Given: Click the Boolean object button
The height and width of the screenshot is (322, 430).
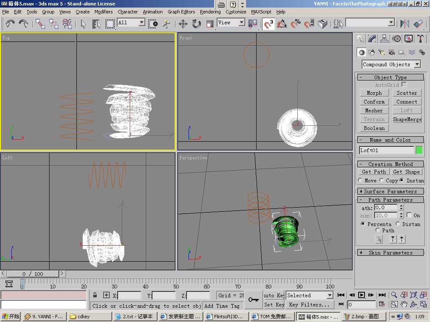Looking at the screenshot, I should pyautogui.click(x=374, y=128).
